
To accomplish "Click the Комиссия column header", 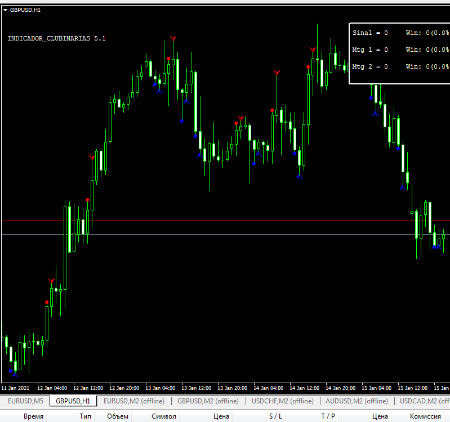I will (x=425, y=416).
